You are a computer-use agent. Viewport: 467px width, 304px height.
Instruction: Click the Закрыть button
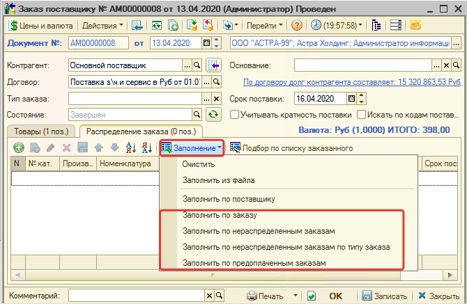pos(439,296)
